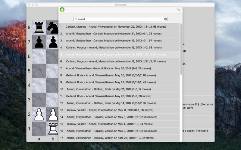Screen dimensions: 241x150
Task: Select game 6 Carlsen - Anand November 12, 2013
Action: pos(119,61)
